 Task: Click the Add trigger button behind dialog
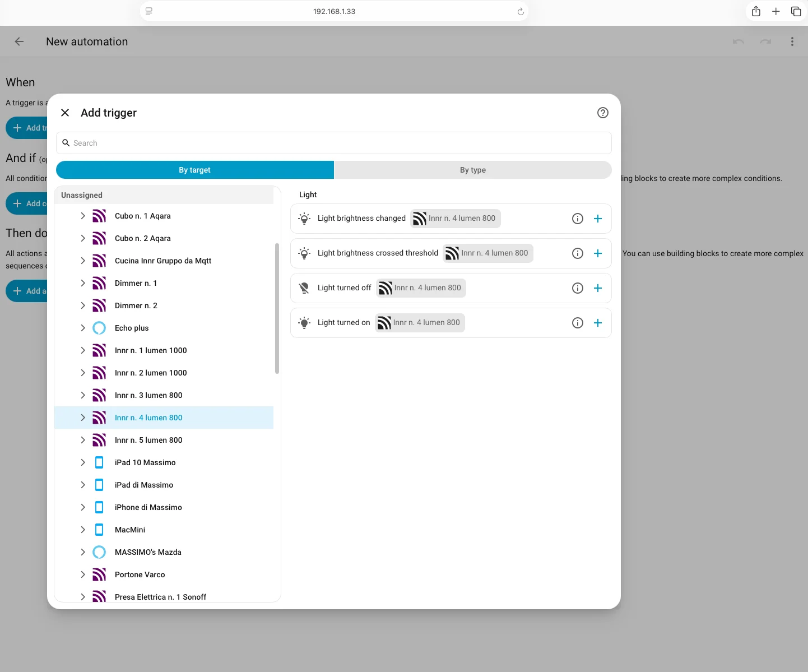pos(27,128)
